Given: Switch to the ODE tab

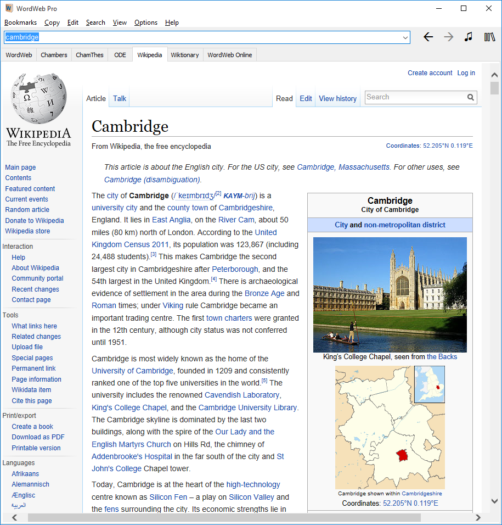Looking at the screenshot, I should (x=120, y=55).
